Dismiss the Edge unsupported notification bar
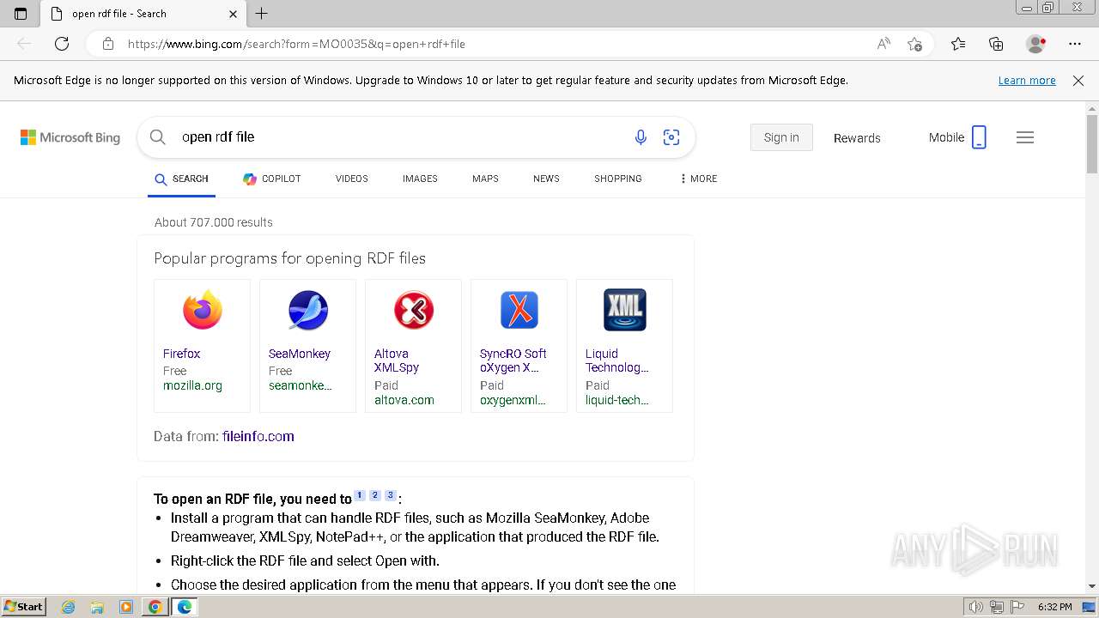This screenshot has width=1099, height=618. (1078, 81)
